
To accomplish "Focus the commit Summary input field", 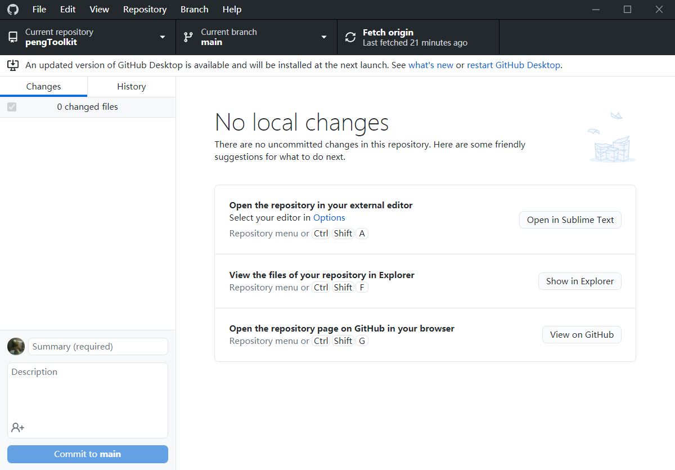I will pos(98,347).
